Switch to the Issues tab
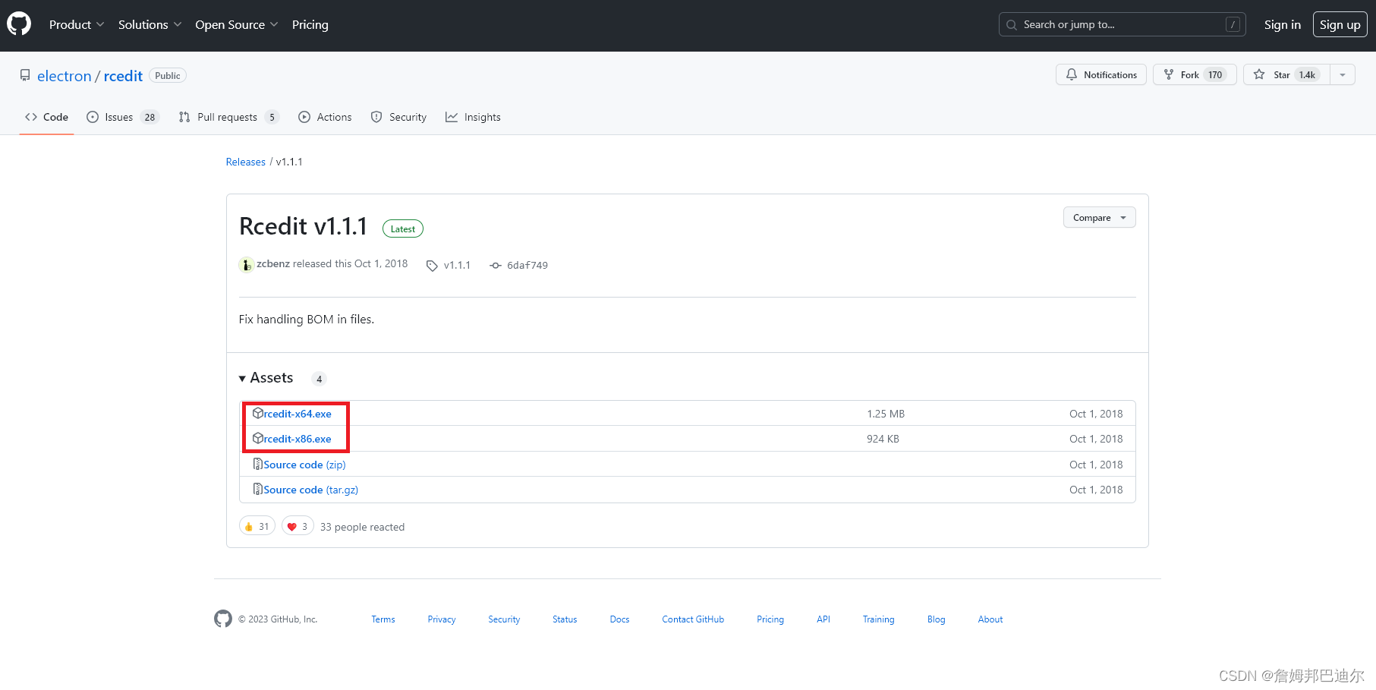The image size is (1376, 690). [x=122, y=117]
